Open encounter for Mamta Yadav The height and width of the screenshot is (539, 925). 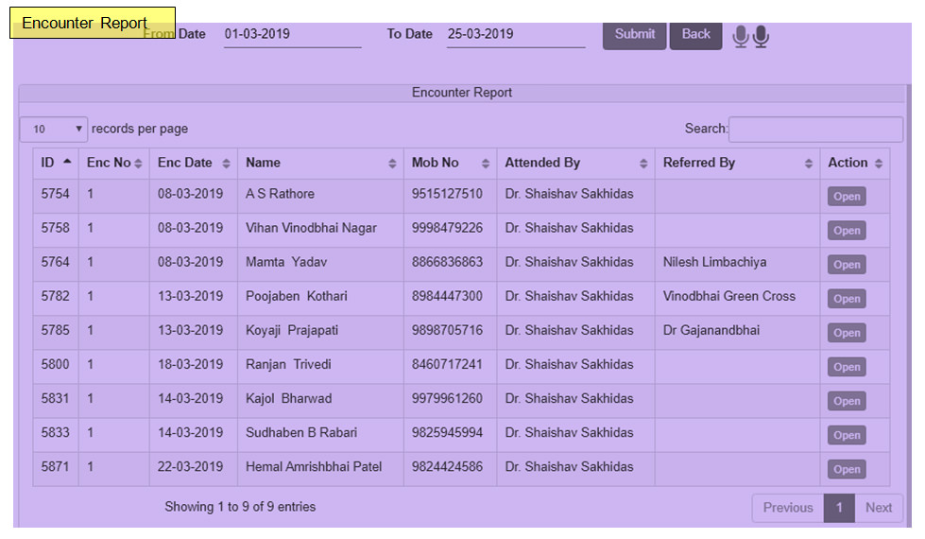tap(847, 265)
